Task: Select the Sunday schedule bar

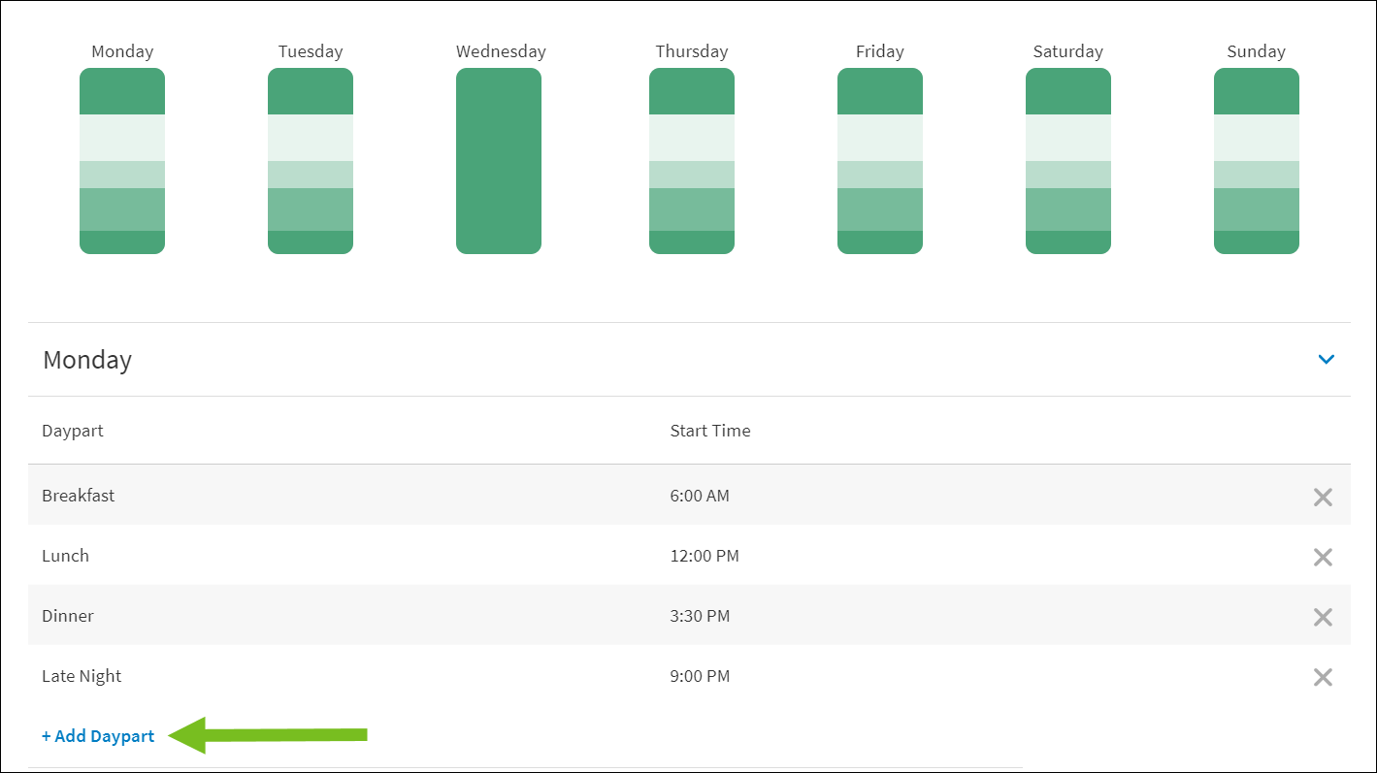Action: point(1257,161)
